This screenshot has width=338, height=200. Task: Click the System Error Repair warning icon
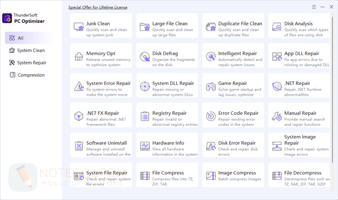(x=79, y=87)
